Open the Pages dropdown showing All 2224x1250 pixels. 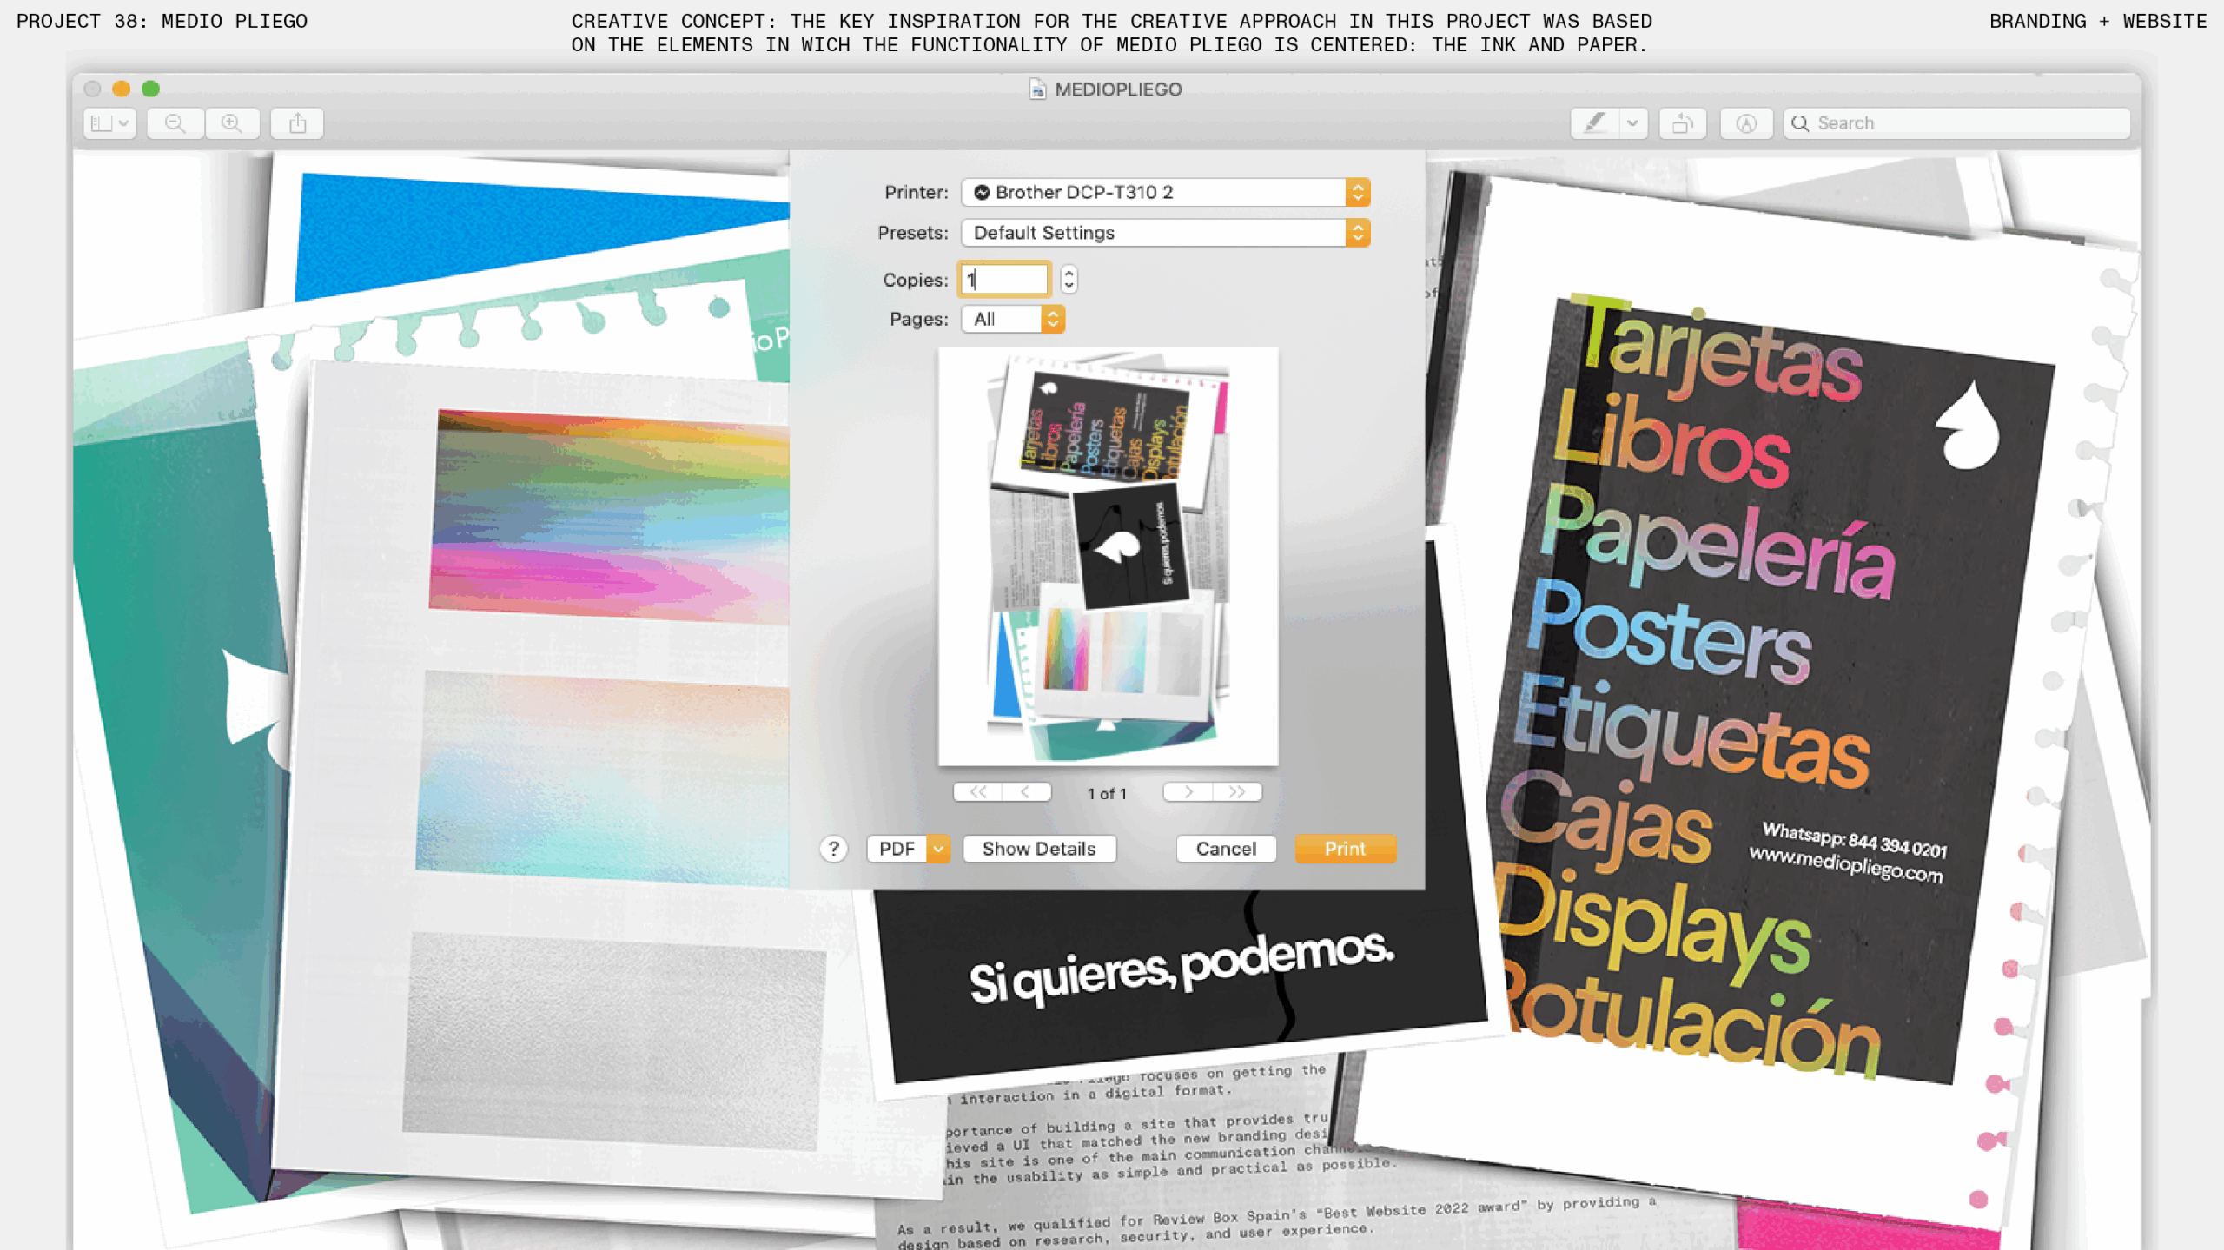coord(1012,320)
